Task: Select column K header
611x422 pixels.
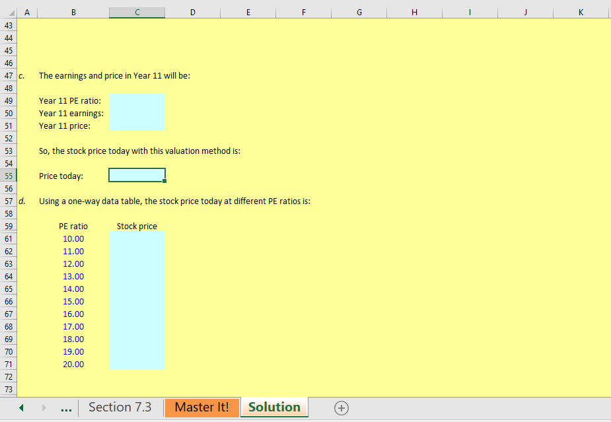Action: (581, 13)
